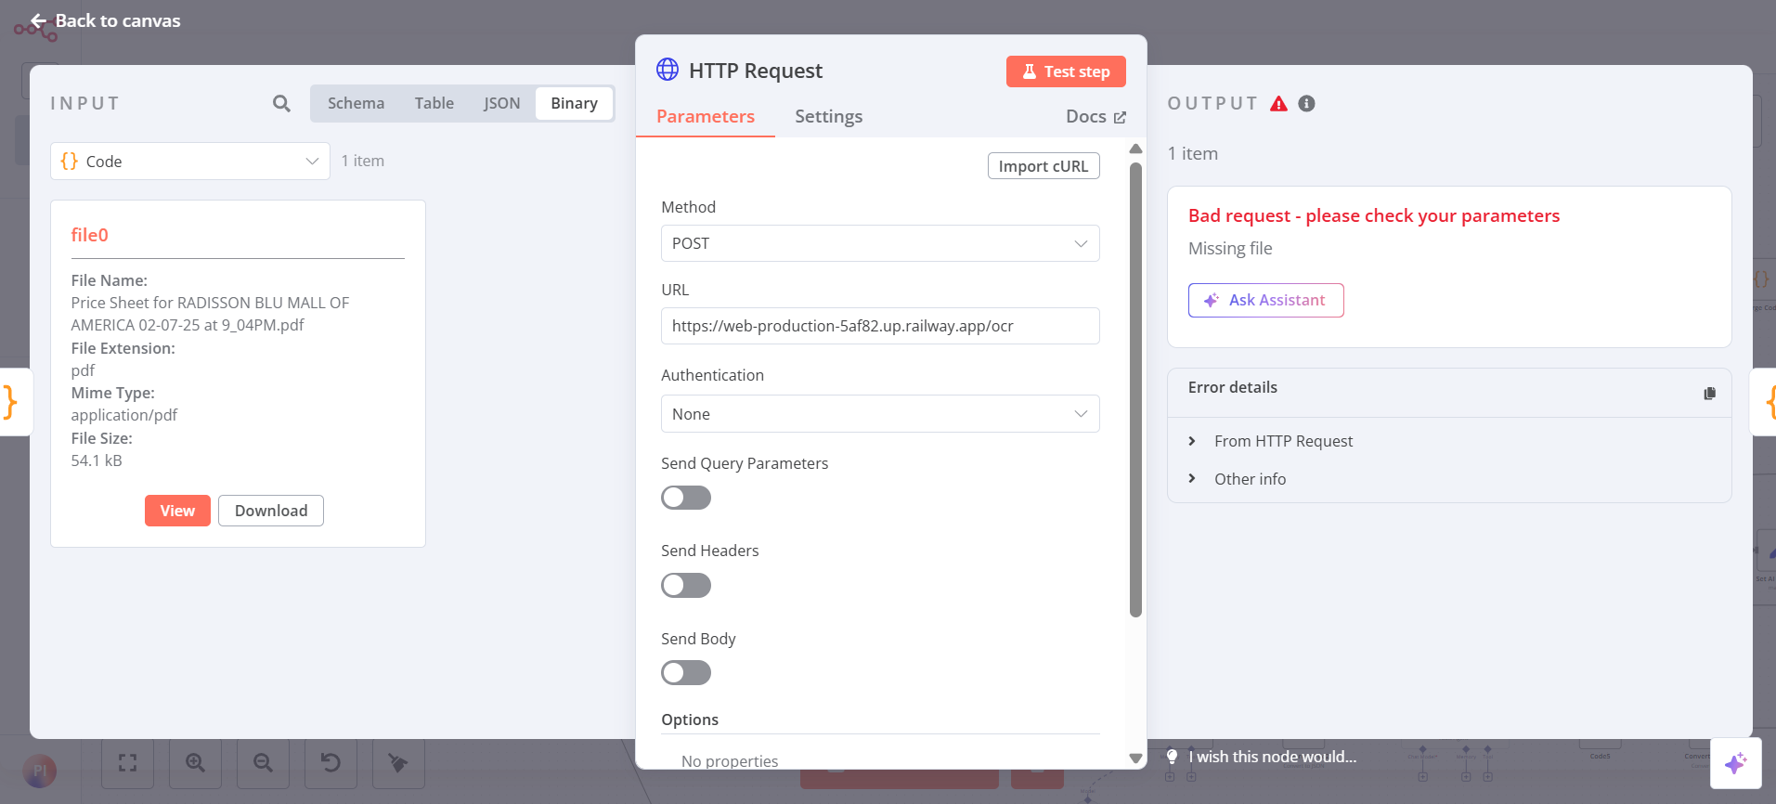Click the output error warning triangle
This screenshot has width=1776, height=804.
point(1278,103)
